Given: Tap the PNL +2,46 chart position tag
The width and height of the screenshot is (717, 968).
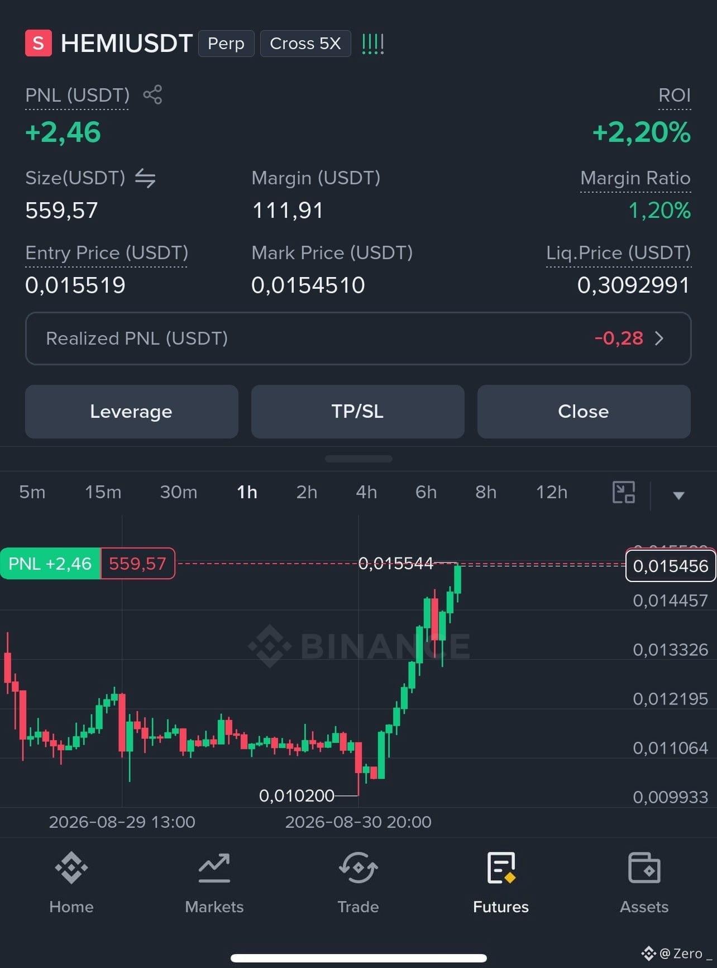Looking at the screenshot, I should pos(50,564).
